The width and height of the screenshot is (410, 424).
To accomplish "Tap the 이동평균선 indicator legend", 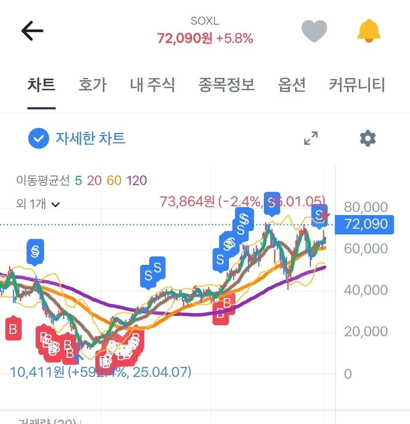I will (x=43, y=180).
